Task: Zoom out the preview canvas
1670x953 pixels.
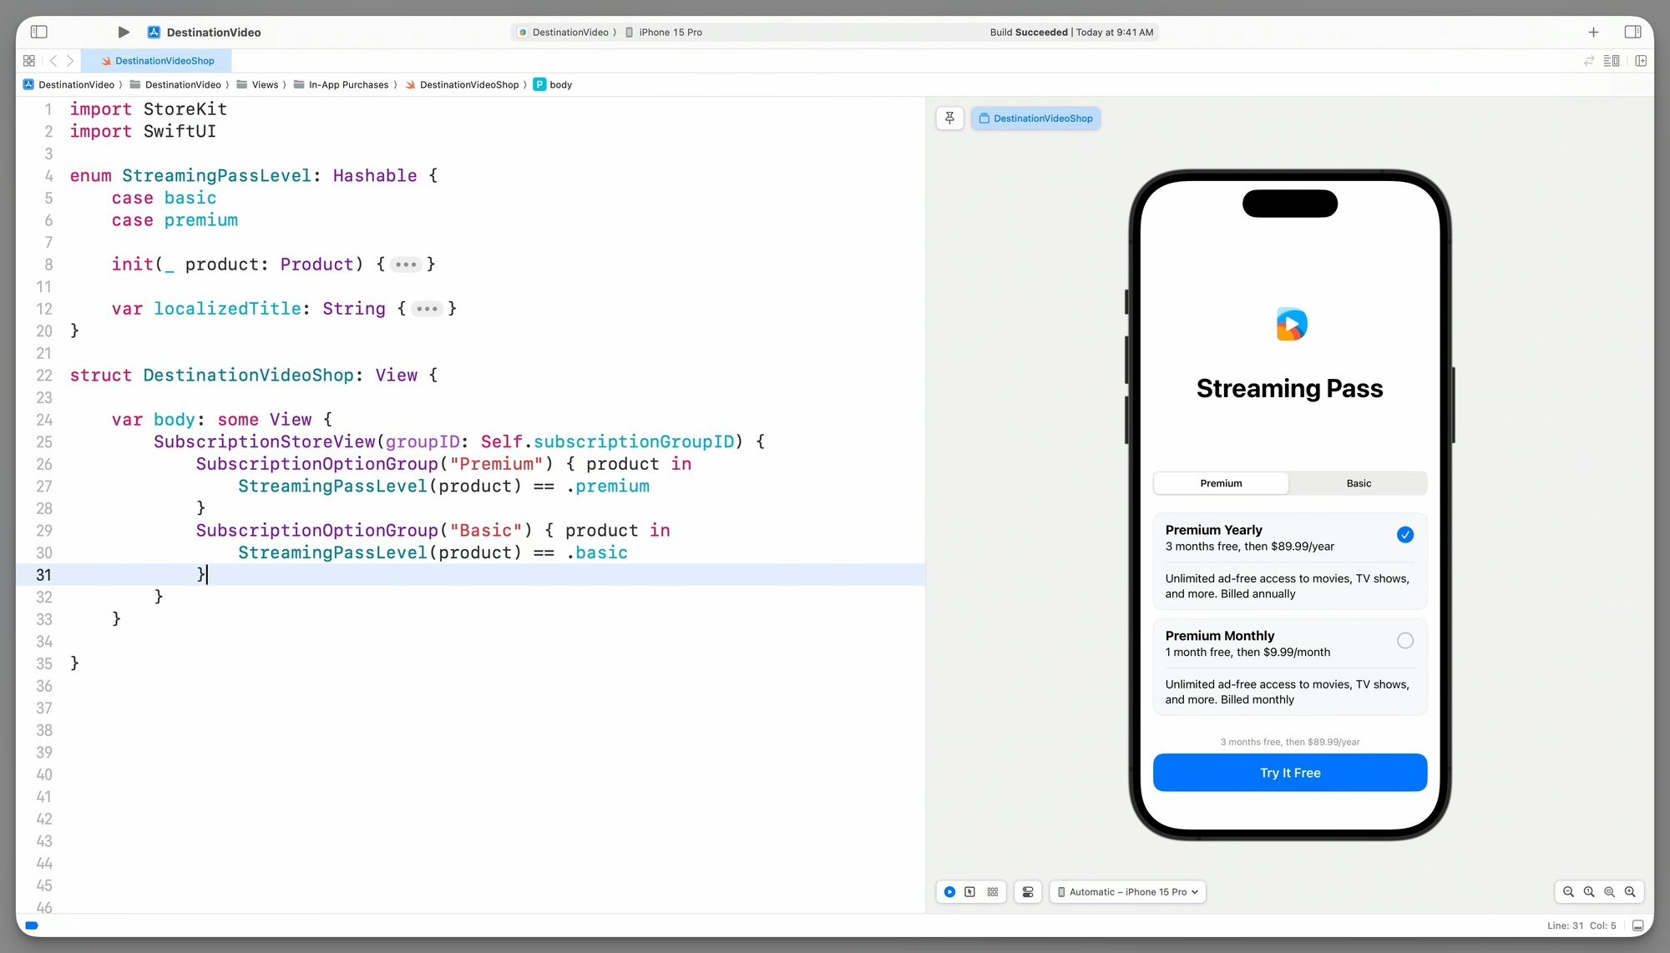Action: click(x=1568, y=891)
